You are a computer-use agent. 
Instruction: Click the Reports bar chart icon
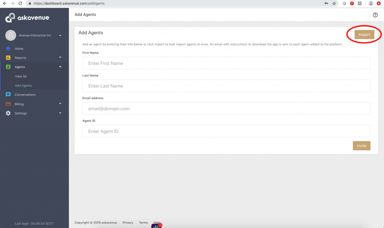8,58
